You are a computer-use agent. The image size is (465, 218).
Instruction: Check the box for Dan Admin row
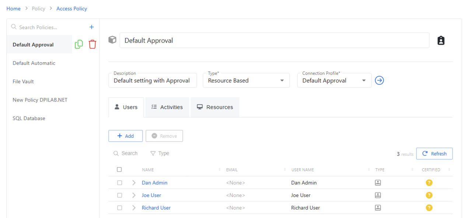coord(119,183)
